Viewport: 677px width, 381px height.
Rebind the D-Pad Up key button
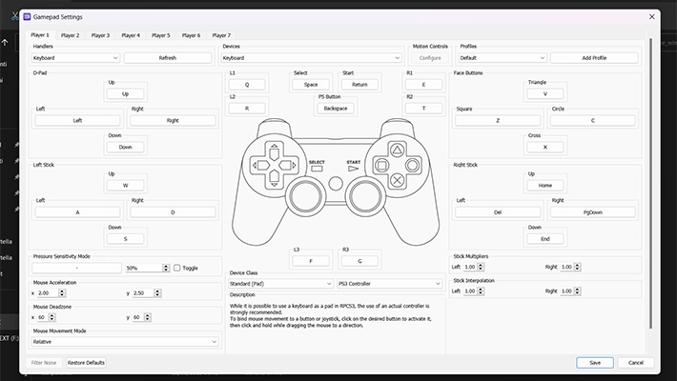[125, 93]
